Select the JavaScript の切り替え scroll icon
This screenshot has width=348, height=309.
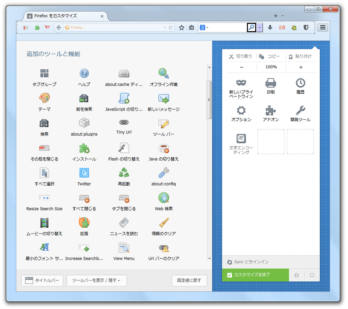(124, 98)
